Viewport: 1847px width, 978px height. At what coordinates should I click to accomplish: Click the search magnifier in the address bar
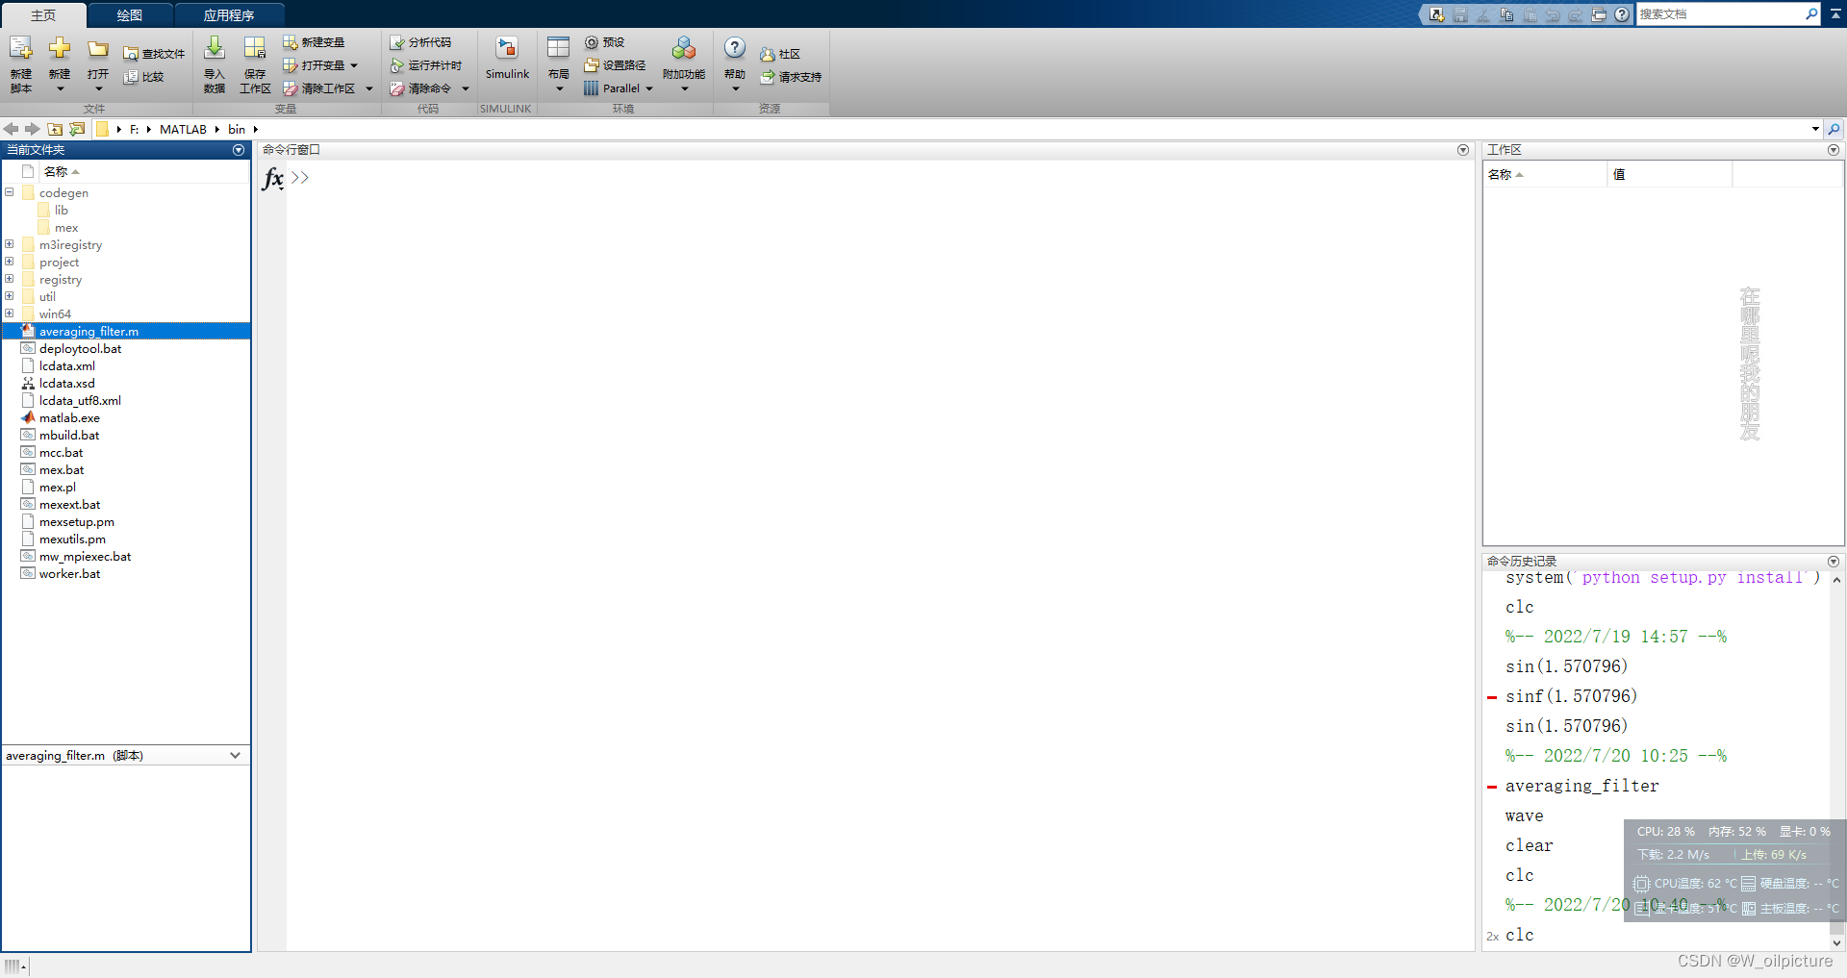coord(1834,129)
